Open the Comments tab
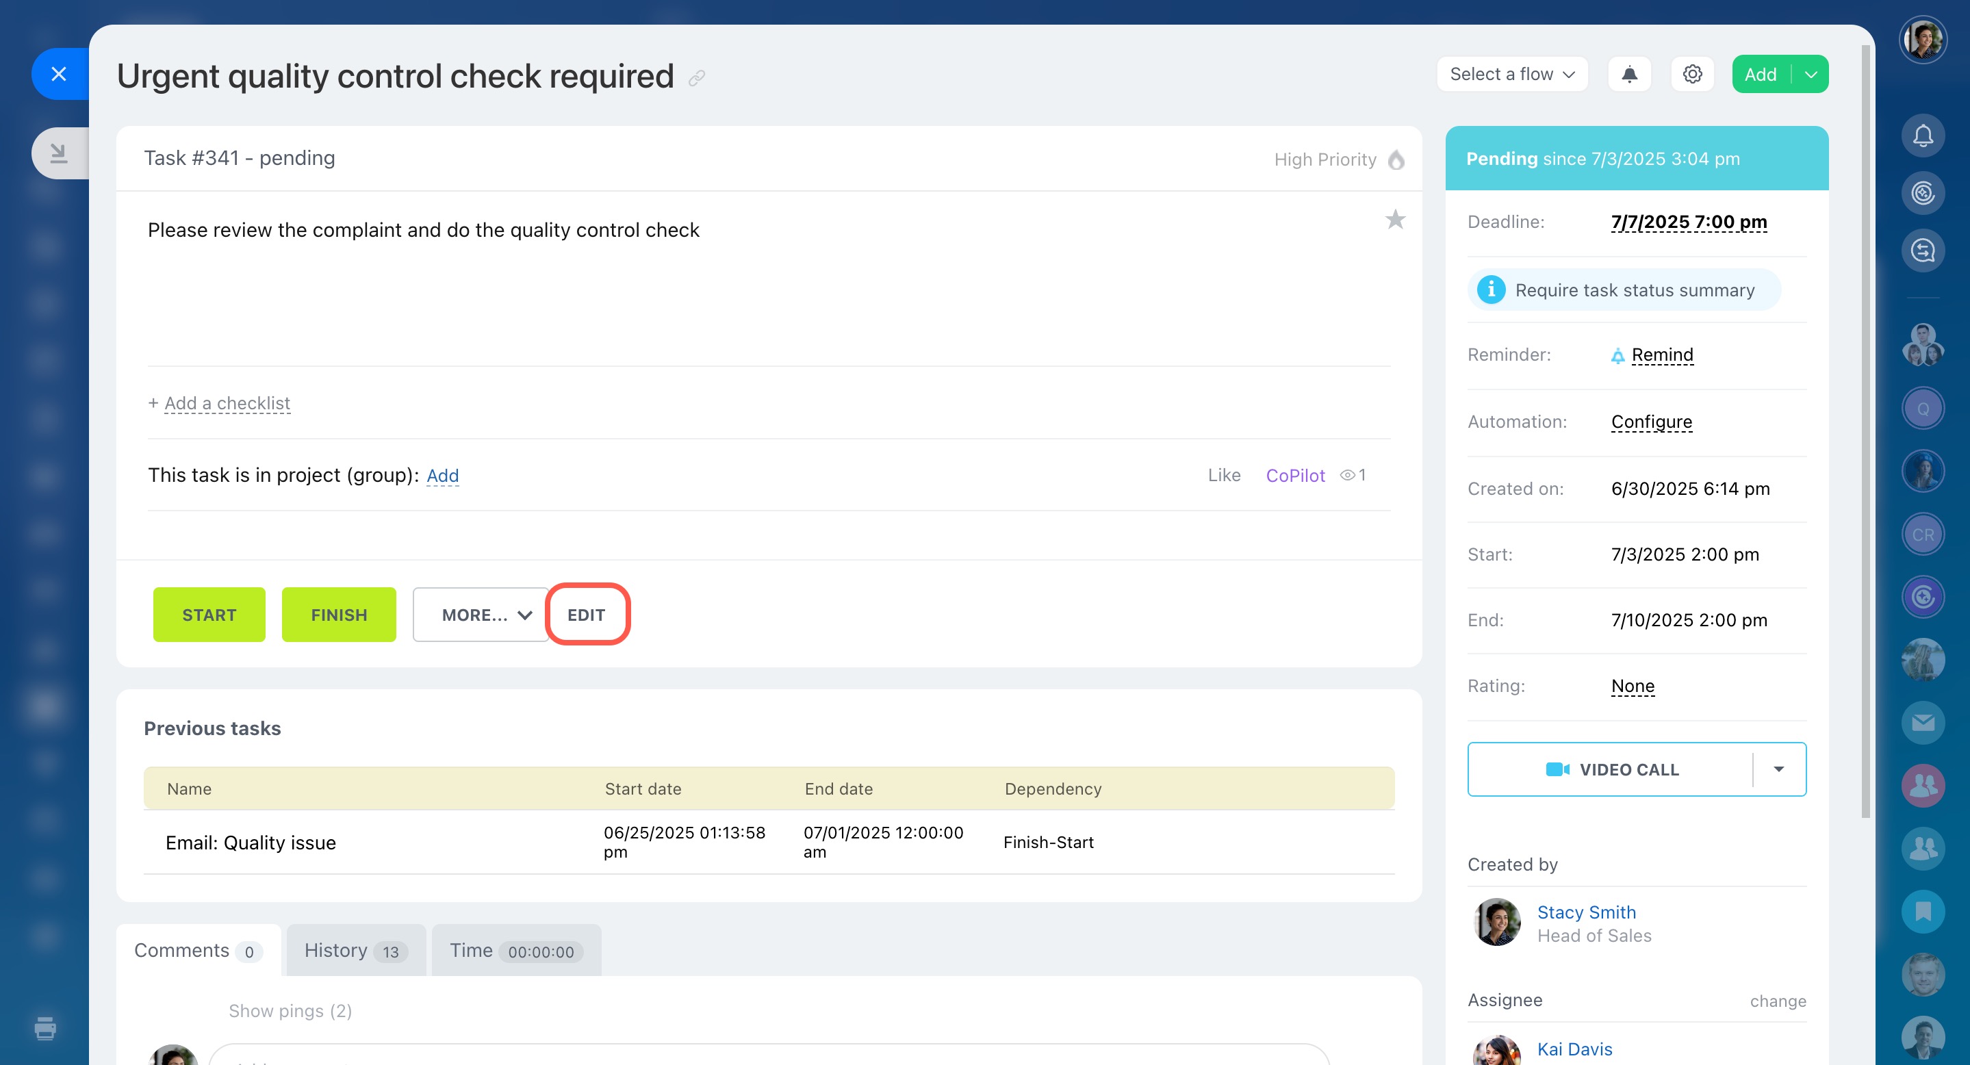Screen dimensions: 1970x1065 tap(198, 950)
